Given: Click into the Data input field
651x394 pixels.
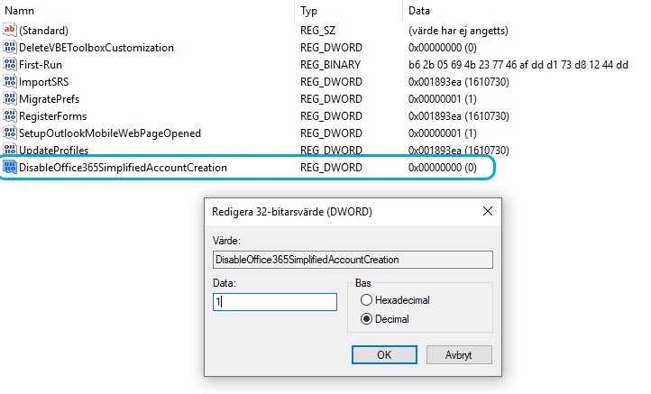Looking at the screenshot, I should pyautogui.click(x=275, y=302).
